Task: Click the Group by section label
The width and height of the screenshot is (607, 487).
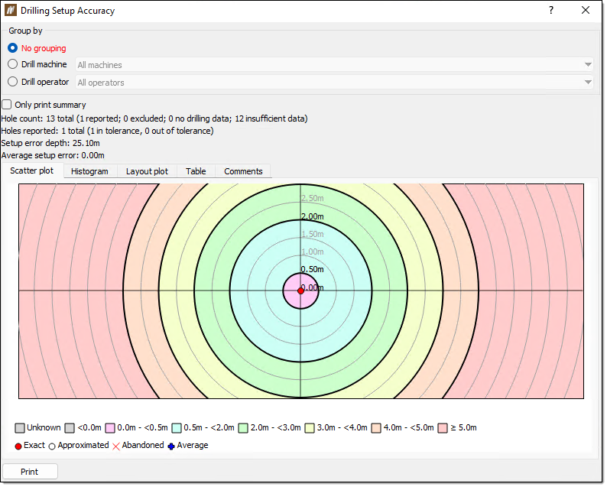Action: [x=25, y=31]
